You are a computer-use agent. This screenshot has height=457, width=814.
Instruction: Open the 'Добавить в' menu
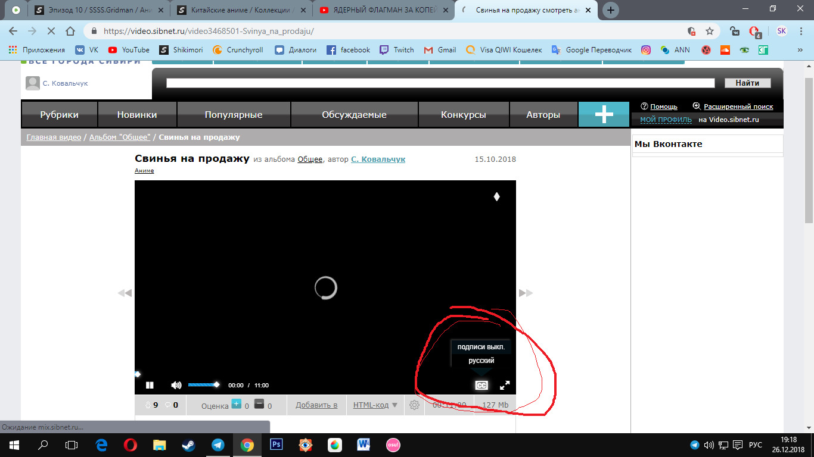pos(316,405)
